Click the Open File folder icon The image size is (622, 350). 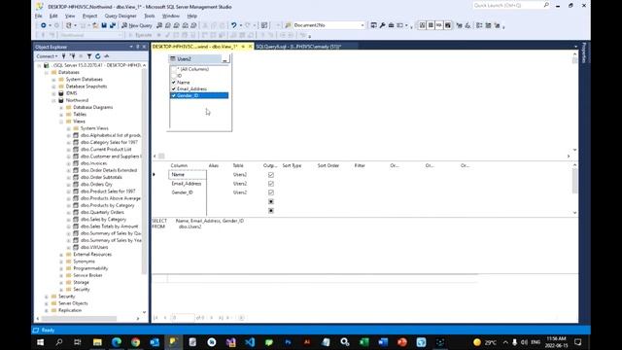(95, 25)
